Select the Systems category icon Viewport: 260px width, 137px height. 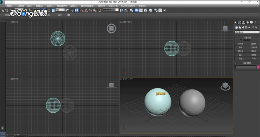pos(256,27)
